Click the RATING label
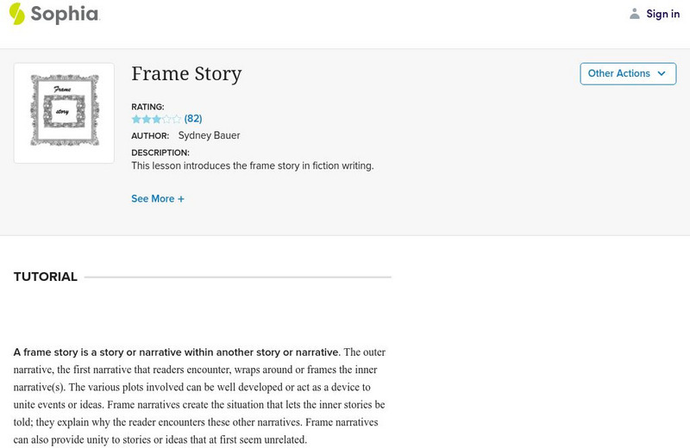The height and width of the screenshot is (448, 690). pos(147,107)
